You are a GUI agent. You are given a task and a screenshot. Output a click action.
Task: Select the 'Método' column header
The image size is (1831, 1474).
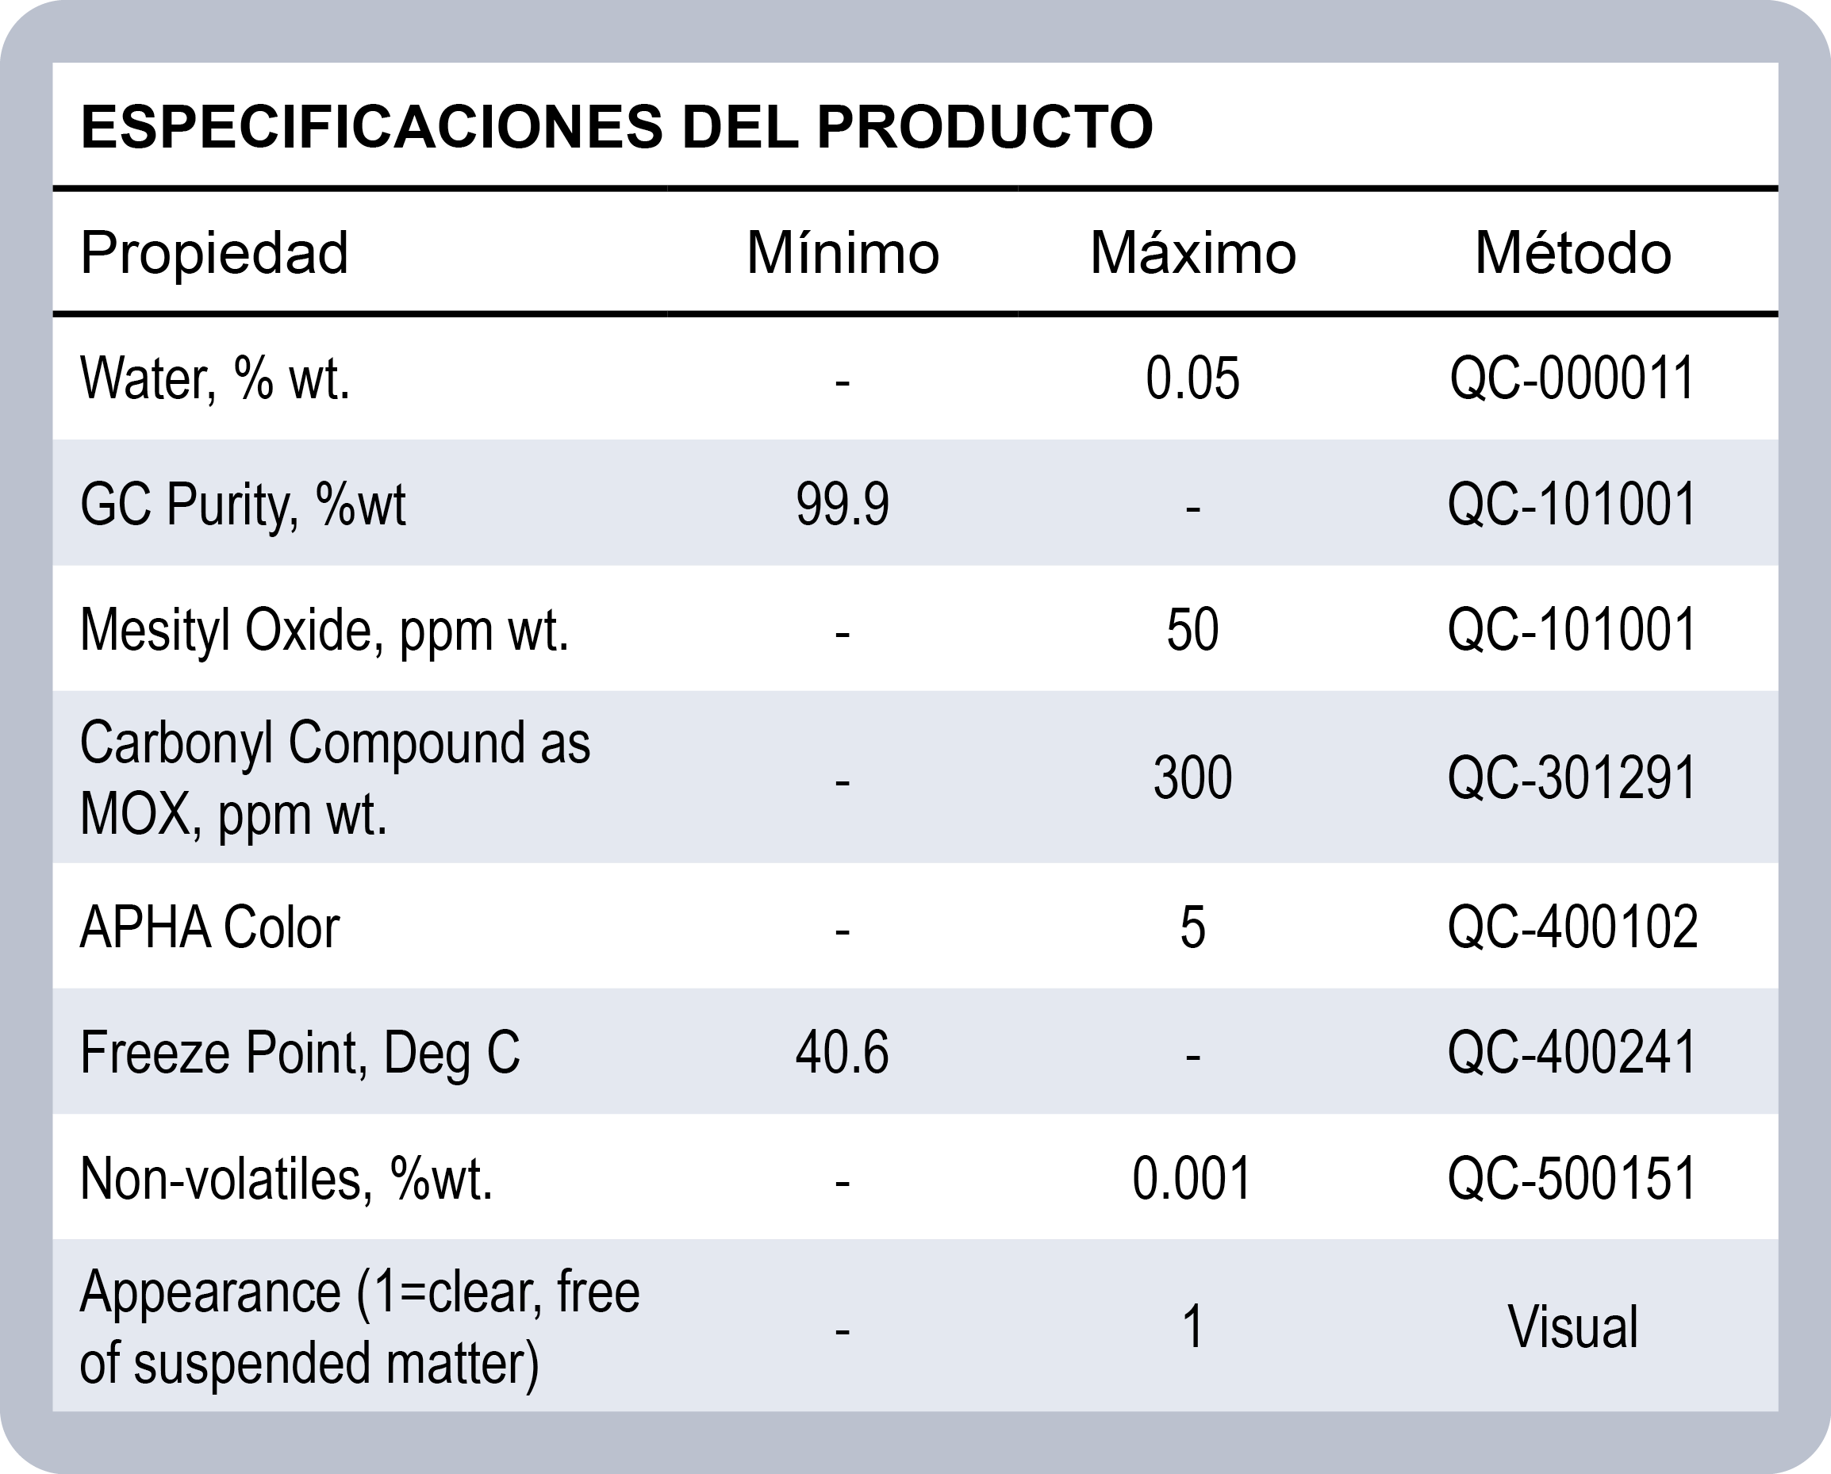click(1573, 252)
